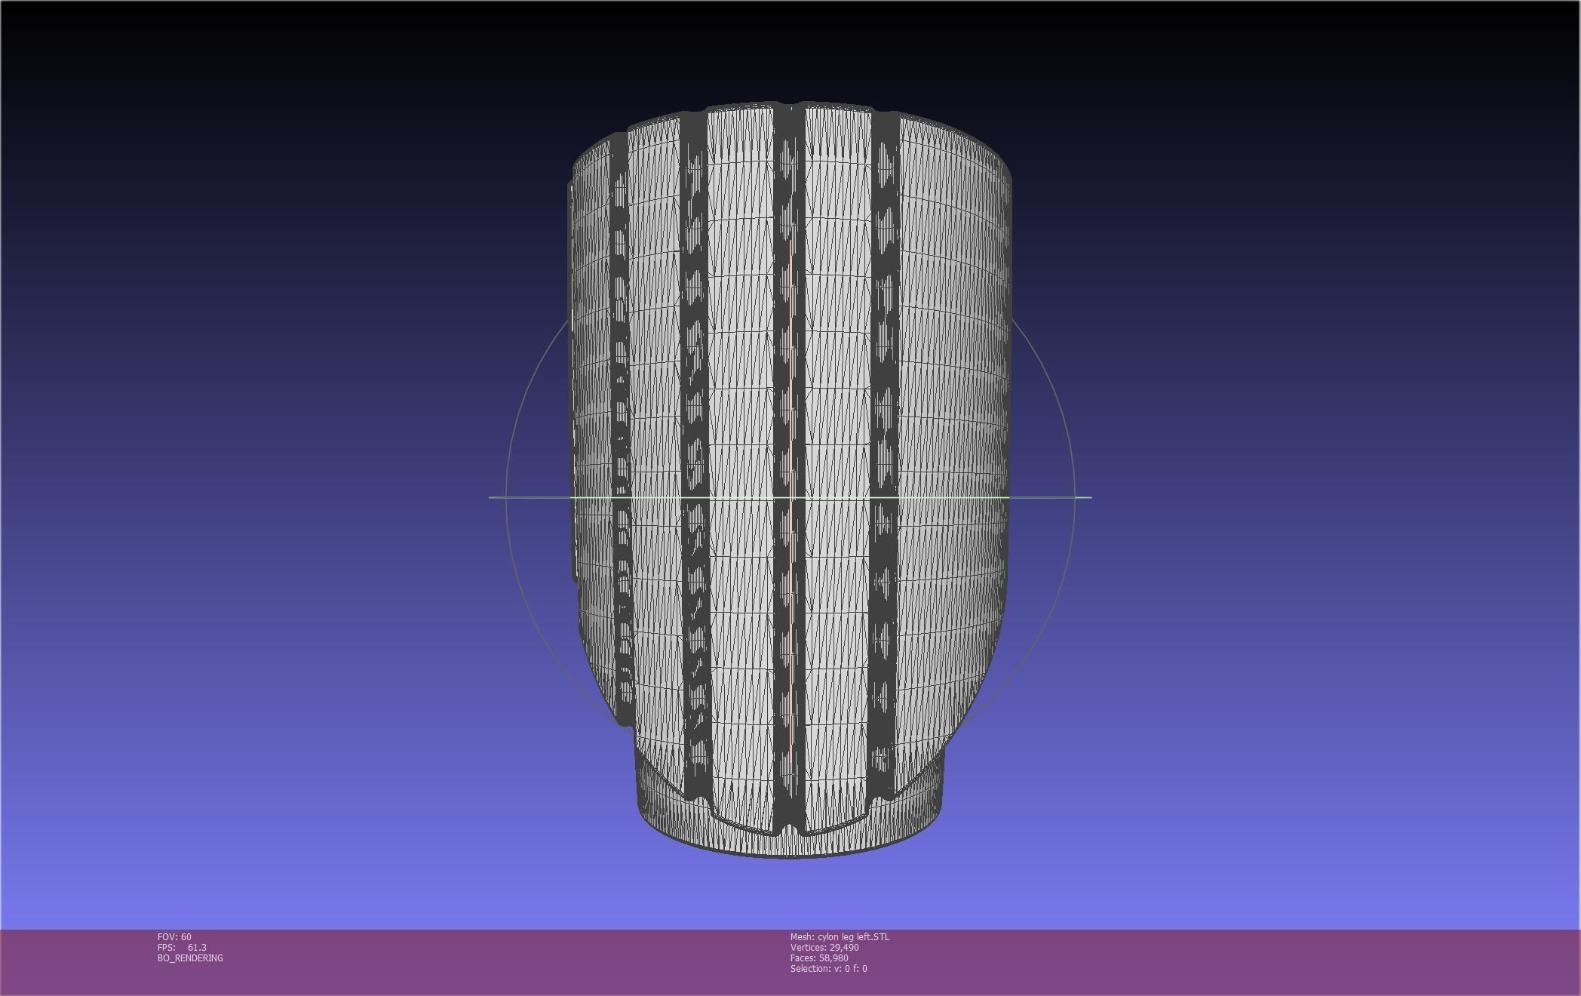The image size is (1581, 996).
Task: Click the Vertices: 29,490 info line
Action: [824, 947]
